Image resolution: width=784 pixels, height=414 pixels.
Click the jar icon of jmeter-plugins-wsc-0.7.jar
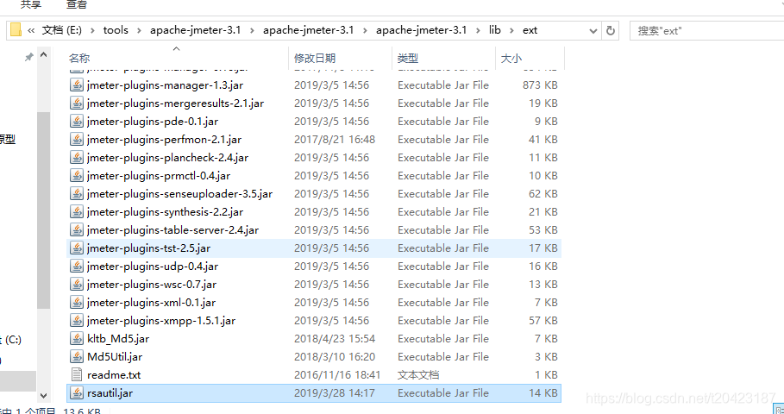pos(77,284)
